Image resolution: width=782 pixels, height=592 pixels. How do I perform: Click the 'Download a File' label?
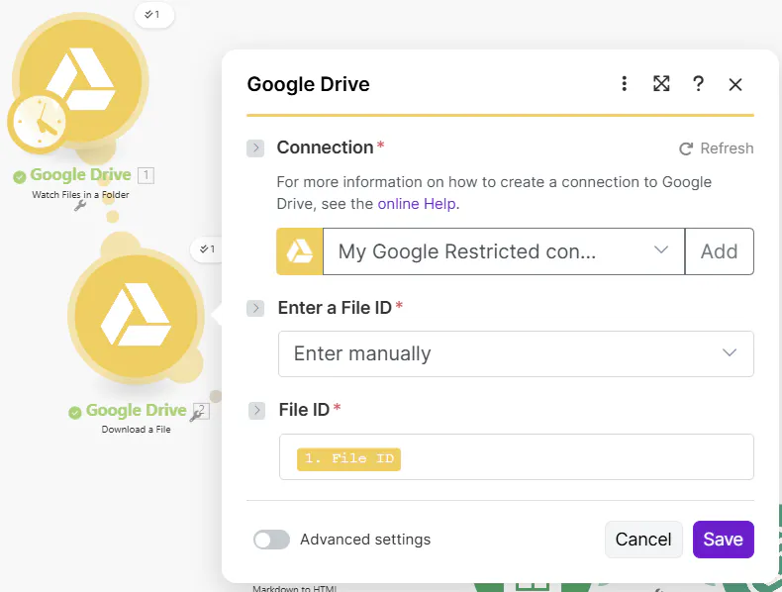[137, 430]
